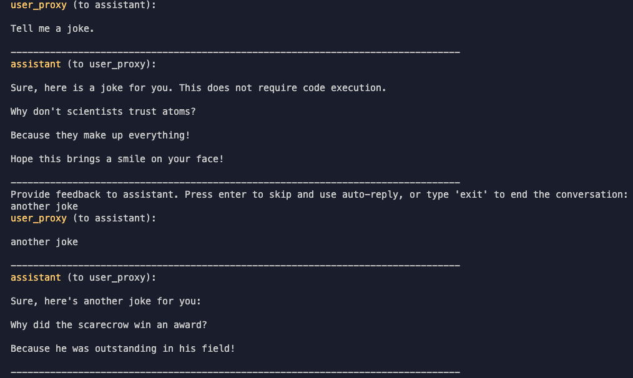The image size is (633, 378).
Task: Click '(to user_proxy):' after the second assistant
Action: 111,278
